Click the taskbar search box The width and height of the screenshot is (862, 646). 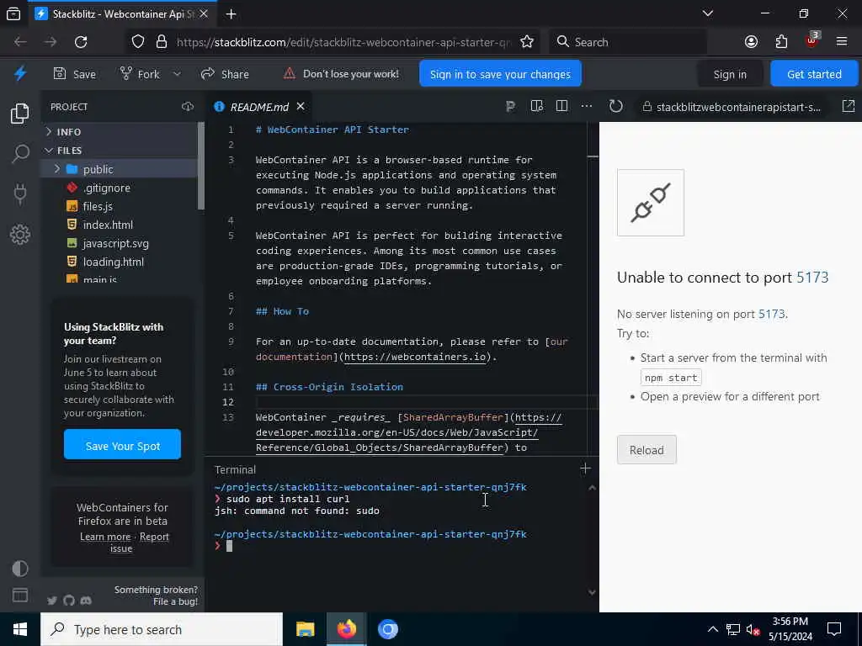162,629
